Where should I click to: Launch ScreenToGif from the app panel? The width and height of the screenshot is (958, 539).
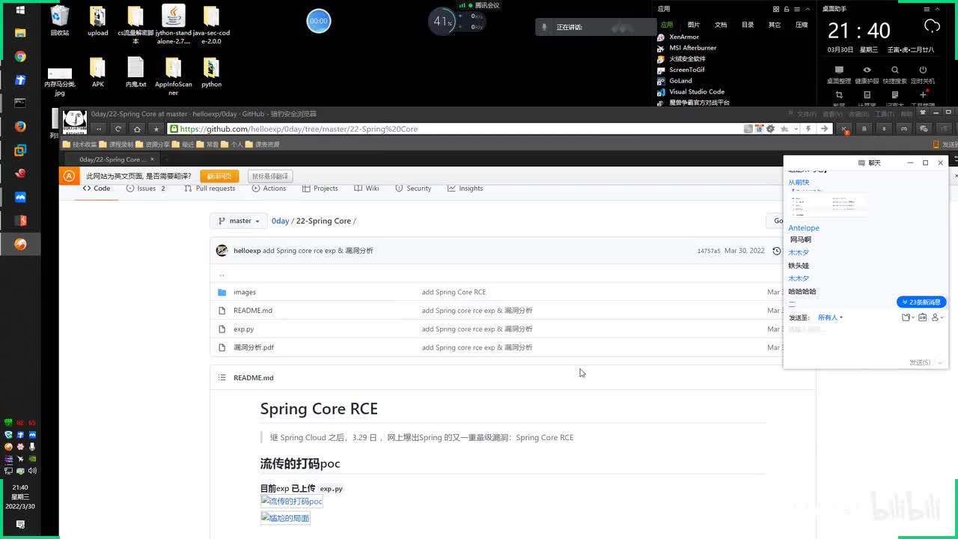tap(686, 70)
